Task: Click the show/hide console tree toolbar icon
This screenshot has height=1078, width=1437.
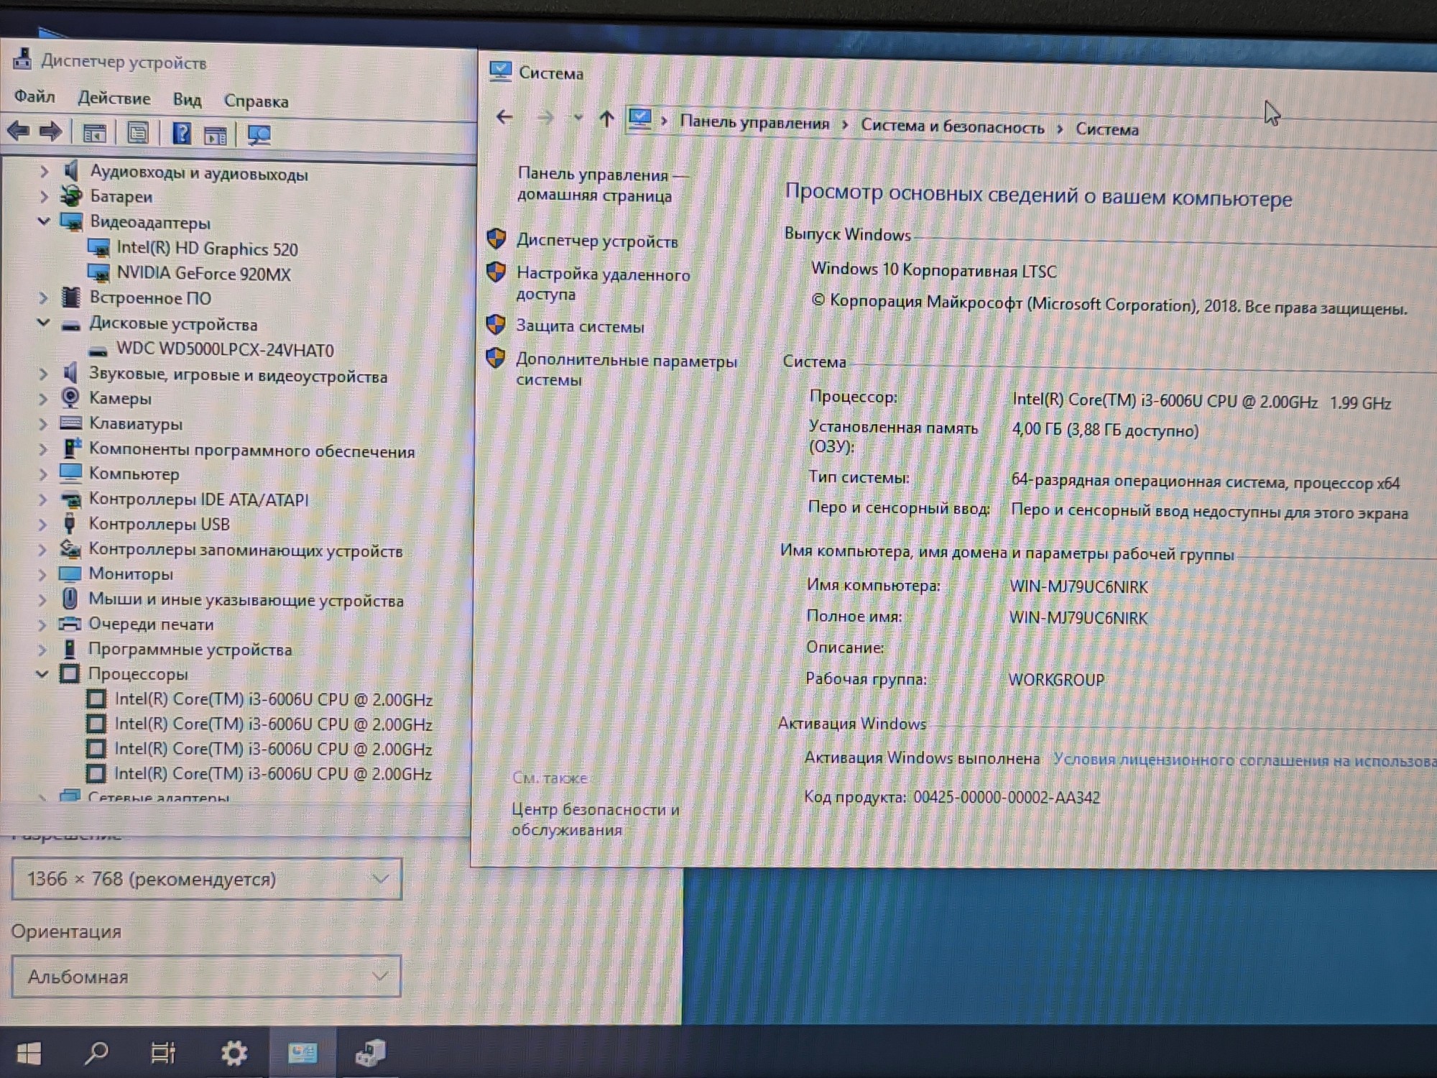Action: 94,133
